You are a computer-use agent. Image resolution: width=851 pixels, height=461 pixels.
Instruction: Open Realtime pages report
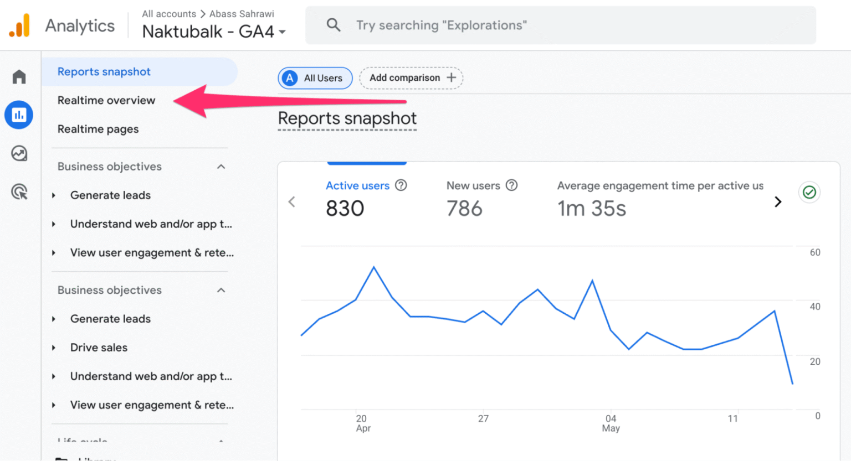[98, 129]
